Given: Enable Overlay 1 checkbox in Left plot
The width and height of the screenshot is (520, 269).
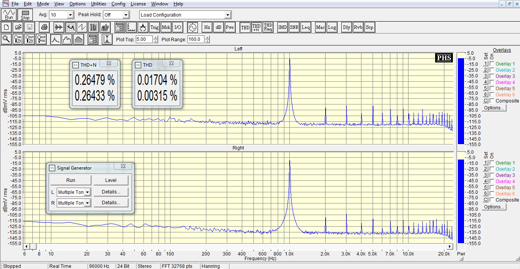Looking at the screenshot, I should coord(492,64).
